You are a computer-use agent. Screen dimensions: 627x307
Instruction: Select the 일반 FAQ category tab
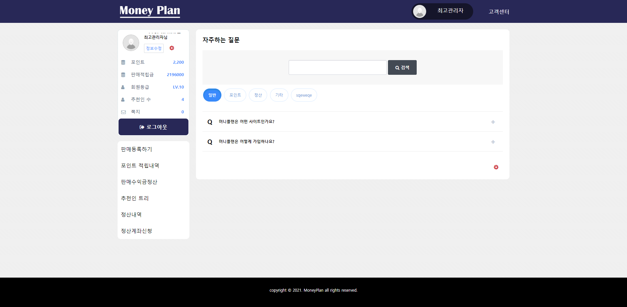(x=212, y=95)
